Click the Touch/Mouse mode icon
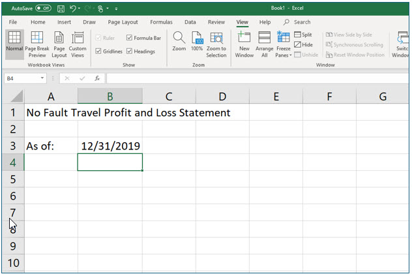 100,9
